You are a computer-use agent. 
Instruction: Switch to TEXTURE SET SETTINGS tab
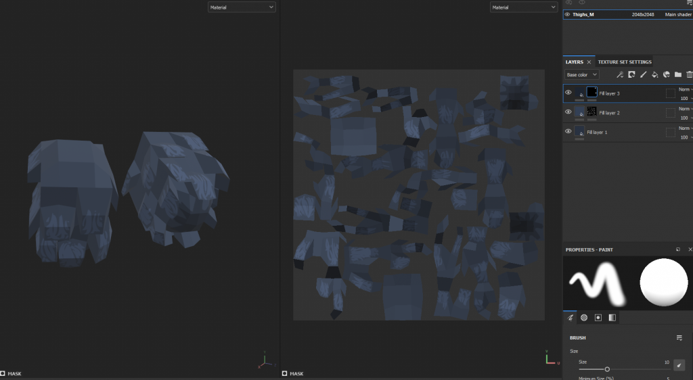tap(625, 62)
